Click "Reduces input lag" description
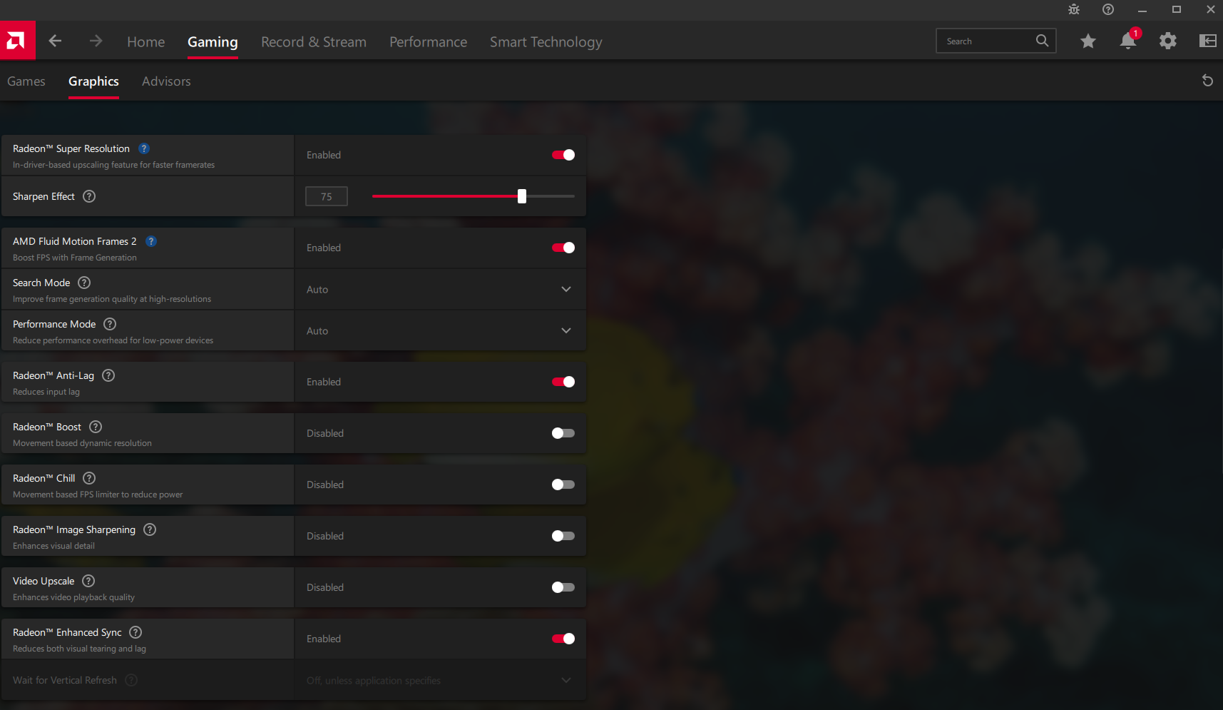1223x710 pixels. pos(46,392)
